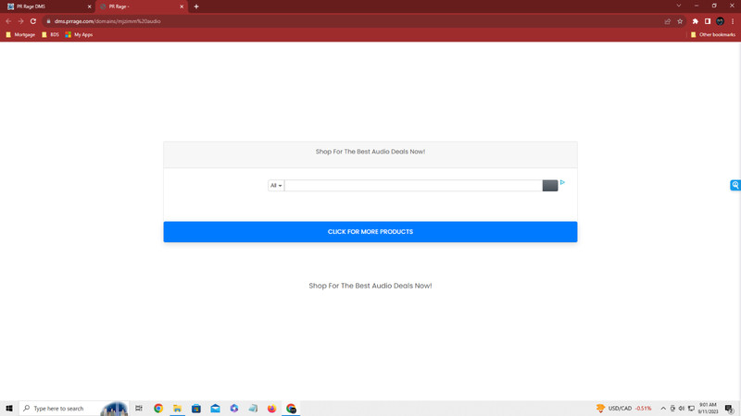The image size is (741, 416).
Task: Focus the Type here to search box
Action: 73,409
